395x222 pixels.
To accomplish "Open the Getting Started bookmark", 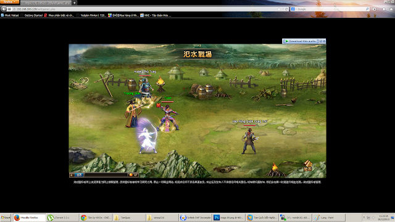I will pyautogui.click(x=31, y=15).
